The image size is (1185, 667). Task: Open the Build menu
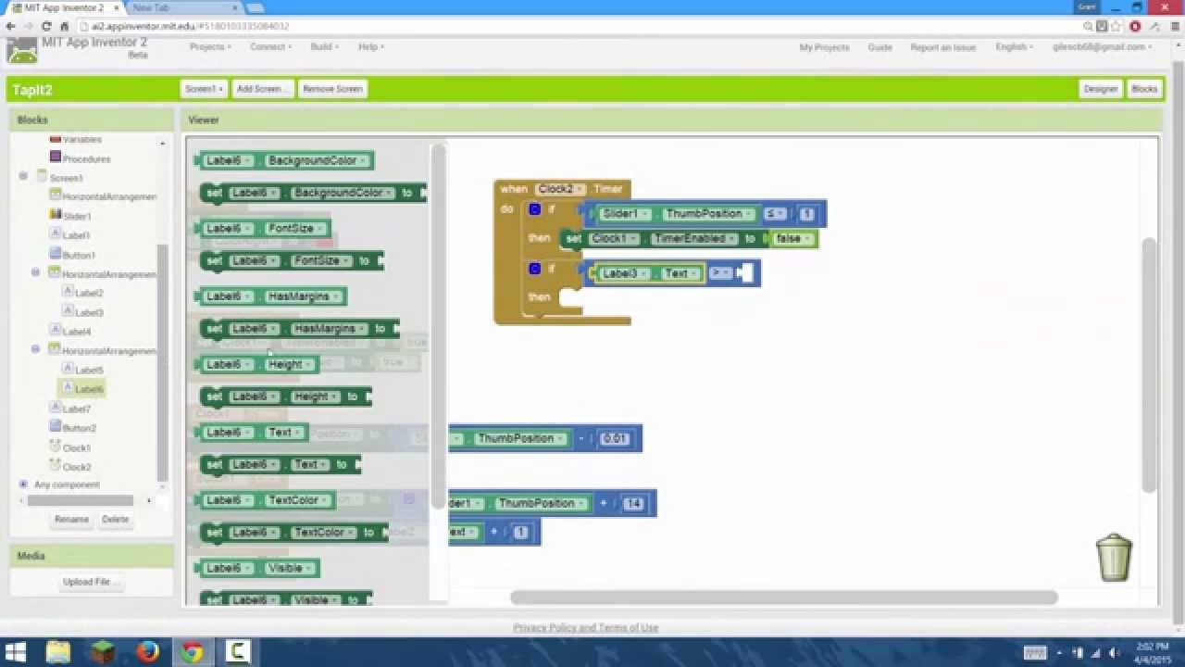pos(324,47)
